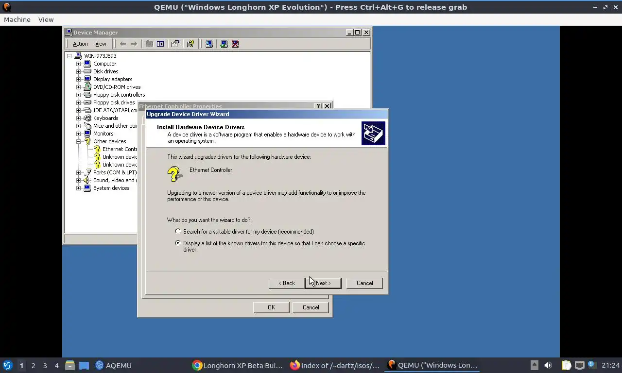Screen dimensions: 622x373
Task: Expand the IDE ATA/ATAPI controllers node
Action: tap(78, 110)
